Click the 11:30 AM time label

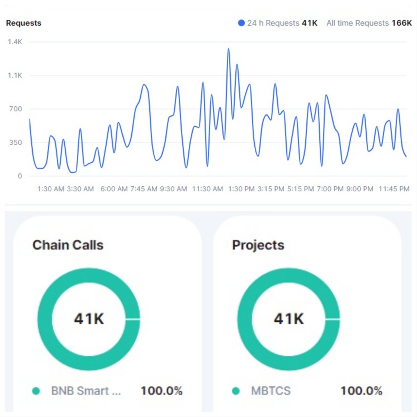[207, 189]
